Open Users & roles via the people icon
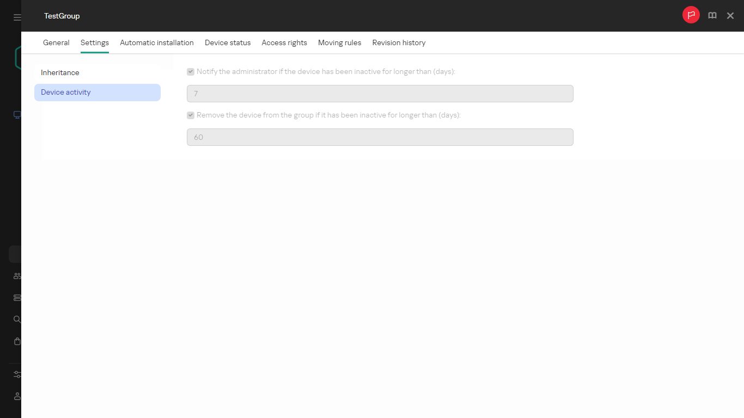The height and width of the screenshot is (418, 744). 16,276
